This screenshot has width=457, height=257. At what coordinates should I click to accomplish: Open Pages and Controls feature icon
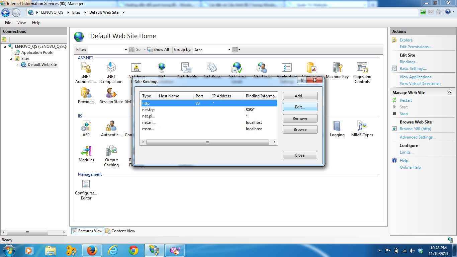point(362,68)
